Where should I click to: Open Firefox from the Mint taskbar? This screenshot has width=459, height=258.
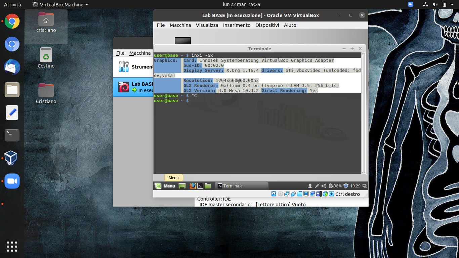[x=192, y=186]
